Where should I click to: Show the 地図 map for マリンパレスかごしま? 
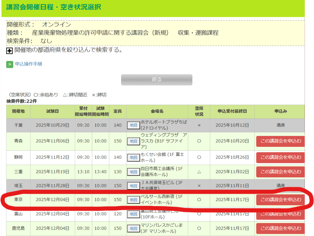pyautogui.click(x=133, y=228)
